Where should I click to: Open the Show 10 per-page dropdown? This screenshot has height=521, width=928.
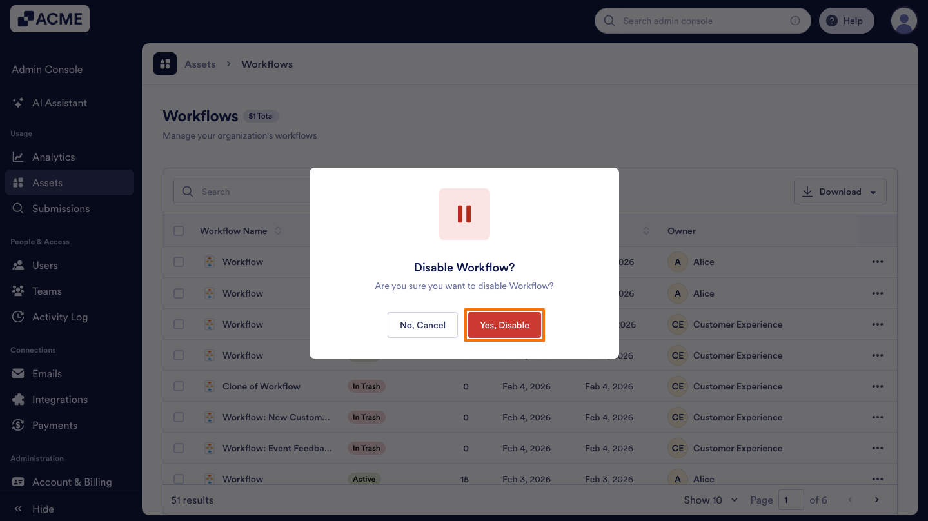[x=709, y=500]
